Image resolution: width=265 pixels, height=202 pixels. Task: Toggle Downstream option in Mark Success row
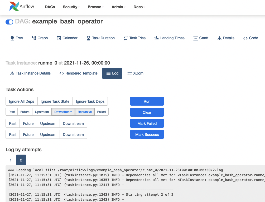pyautogui.click(x=73, y=135)
